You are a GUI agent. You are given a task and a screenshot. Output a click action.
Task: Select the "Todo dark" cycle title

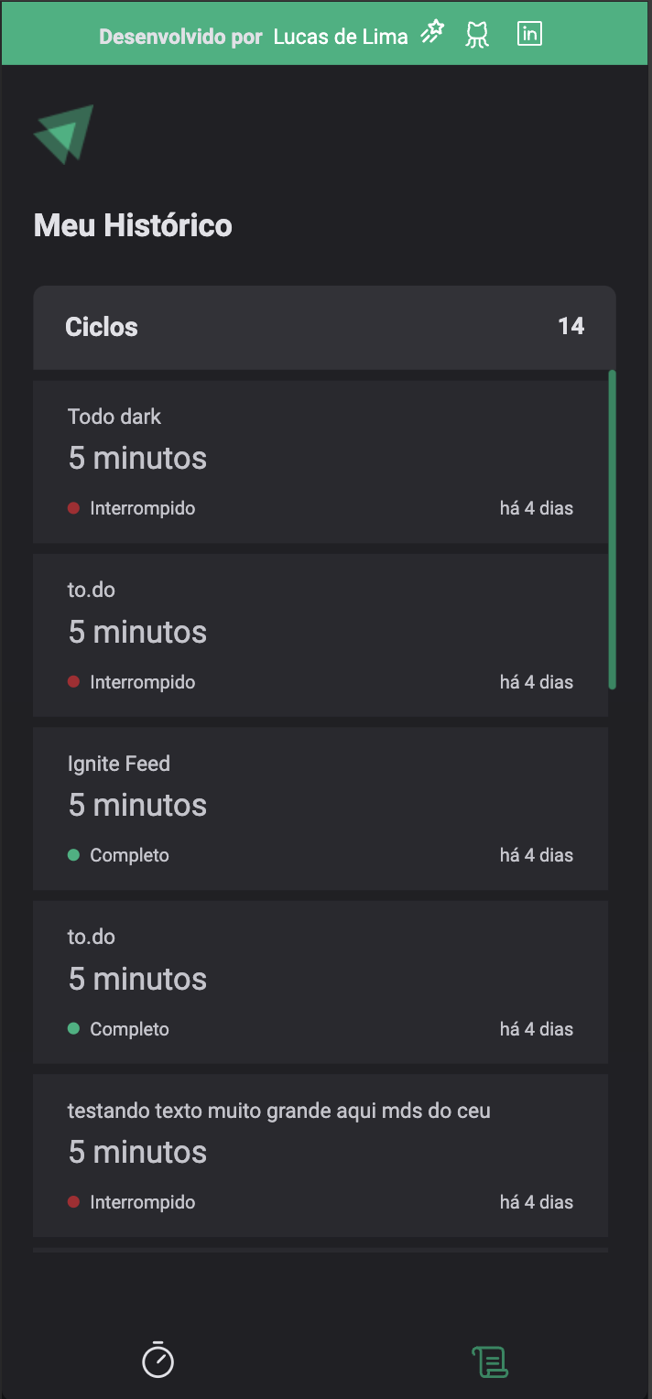pos(114,417)
